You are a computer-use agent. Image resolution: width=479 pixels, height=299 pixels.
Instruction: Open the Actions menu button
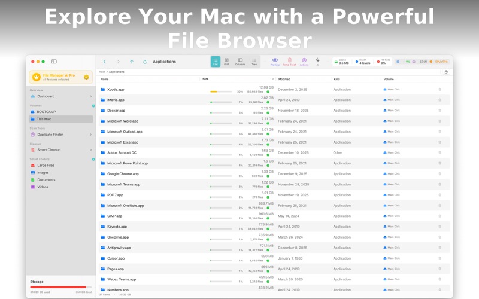click(304, 62)
